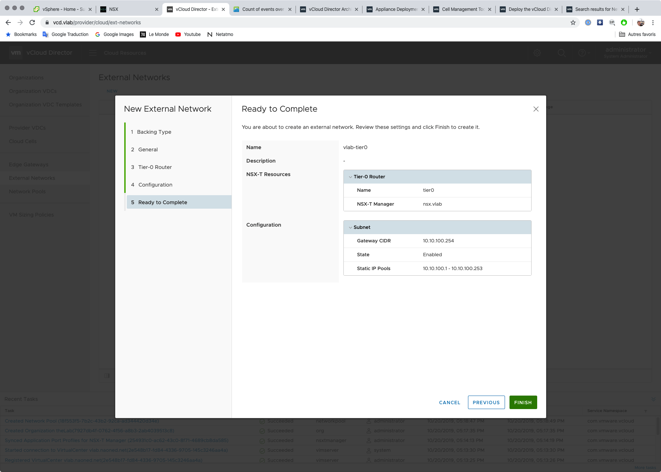Open the Bookmarks bookmark
The height and width of the screenshot is (472, 661).
tap(21, 34)
